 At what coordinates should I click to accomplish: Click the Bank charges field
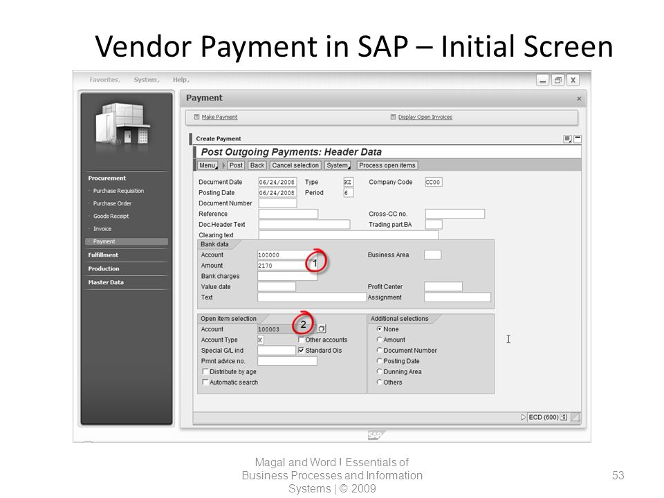287,276
